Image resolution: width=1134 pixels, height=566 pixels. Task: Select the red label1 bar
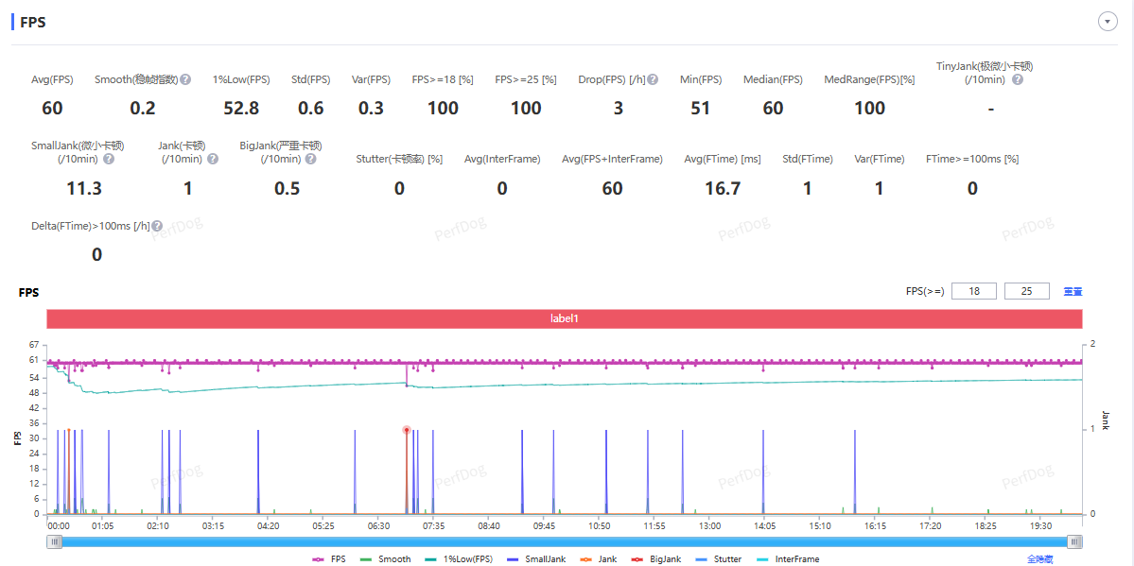pyautogui.click(x=564, y=319)
